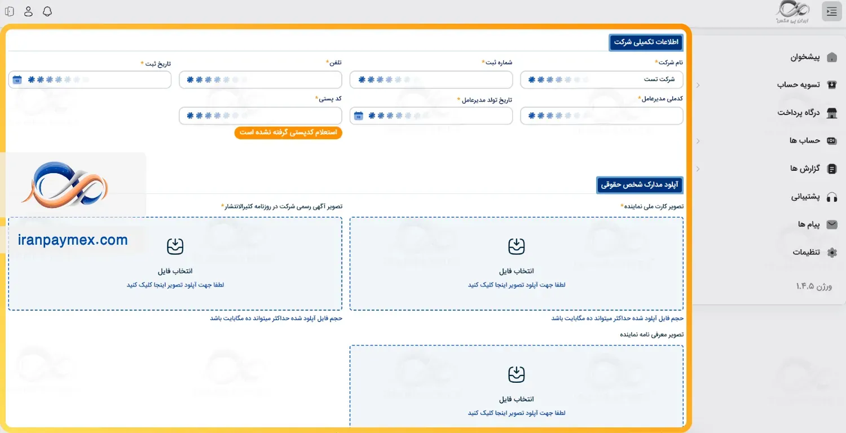Click the logout door icon

tap(10, 11)
